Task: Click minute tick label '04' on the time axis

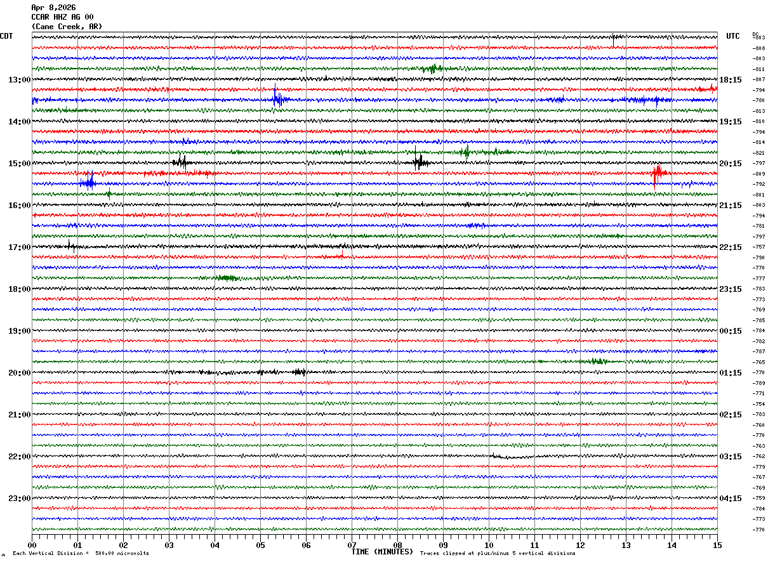Action: [215, 545]
